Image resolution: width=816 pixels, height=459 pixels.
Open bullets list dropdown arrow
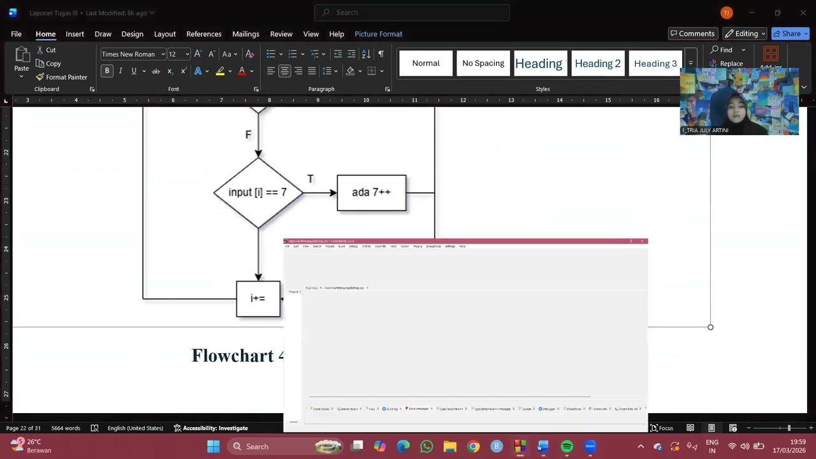coord(281,54)
